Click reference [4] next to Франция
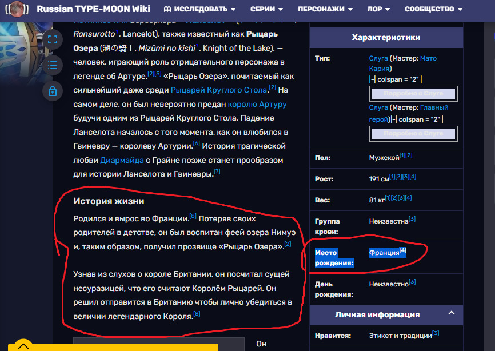Viewport: 495px width, 351px height. [402, 250]
